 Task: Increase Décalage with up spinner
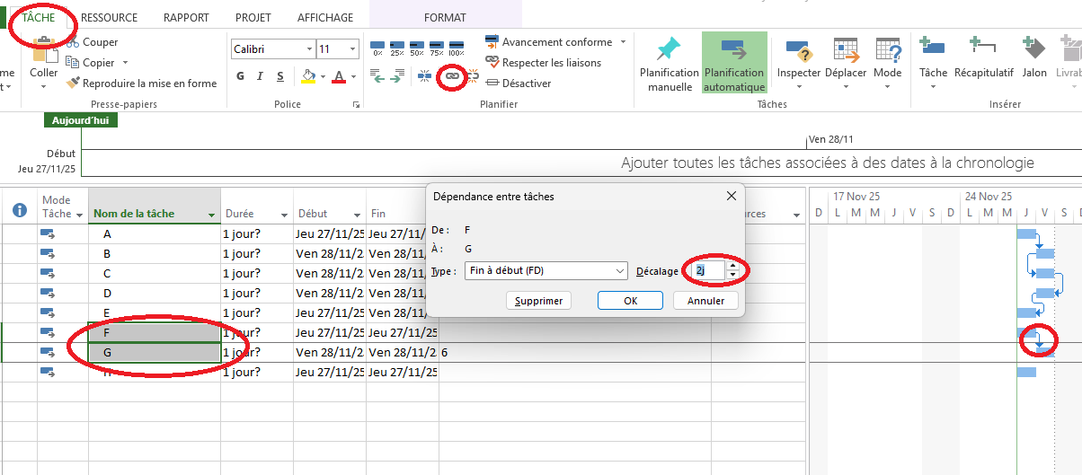point(732,266)
